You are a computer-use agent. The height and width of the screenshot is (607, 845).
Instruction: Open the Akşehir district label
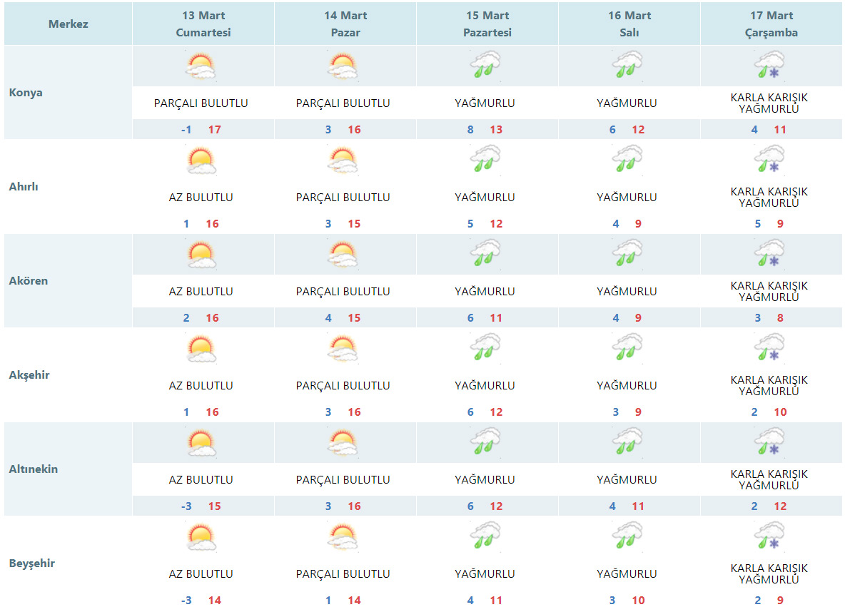point(29,375)
